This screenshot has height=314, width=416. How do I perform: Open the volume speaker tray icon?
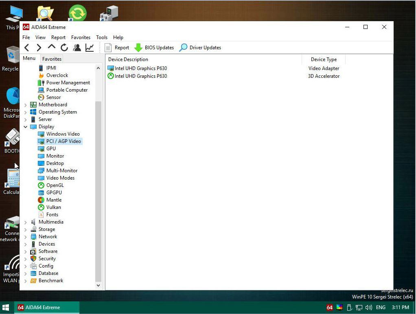click(x=368, y=307)
